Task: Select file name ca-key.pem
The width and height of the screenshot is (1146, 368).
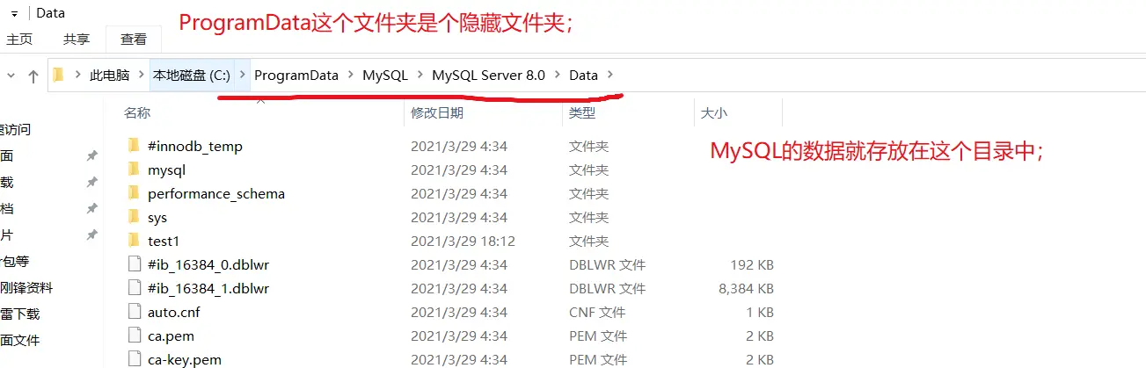Action: pos(185,359)
